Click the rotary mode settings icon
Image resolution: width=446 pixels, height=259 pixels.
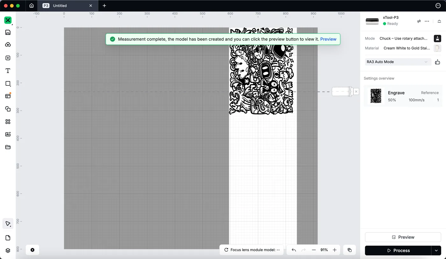437,38
